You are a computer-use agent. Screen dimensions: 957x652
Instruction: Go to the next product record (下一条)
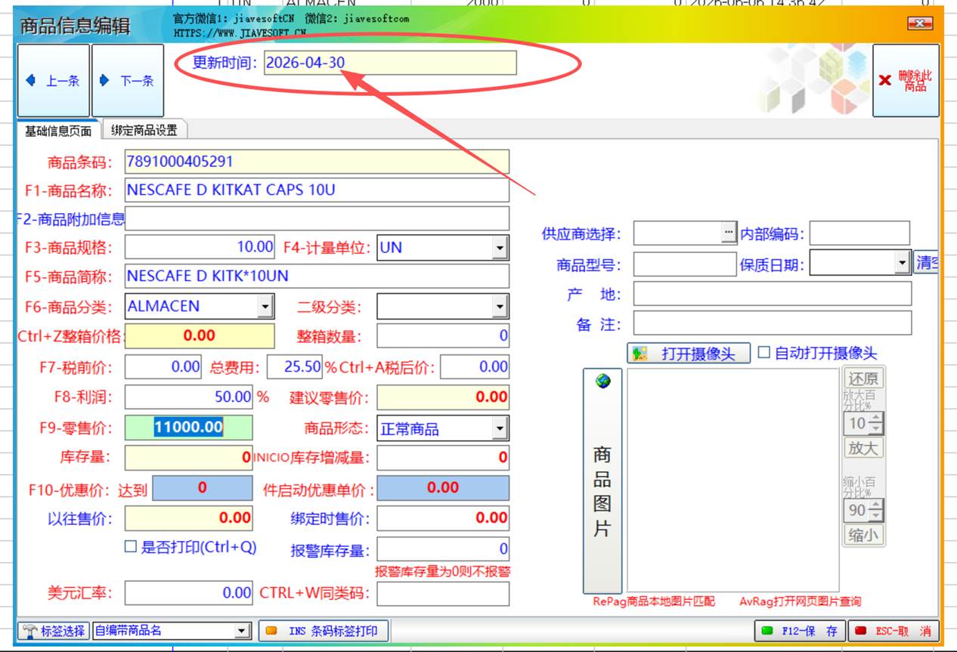tap(128, 80)
